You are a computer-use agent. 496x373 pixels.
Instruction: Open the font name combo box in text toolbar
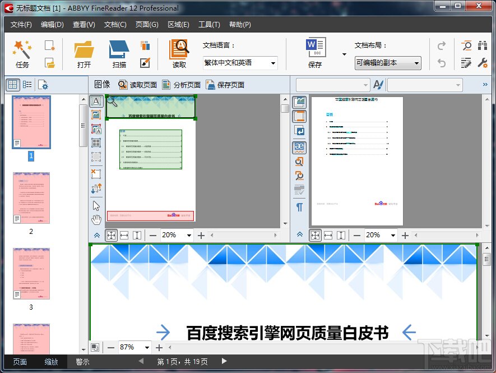pos(333,85)
